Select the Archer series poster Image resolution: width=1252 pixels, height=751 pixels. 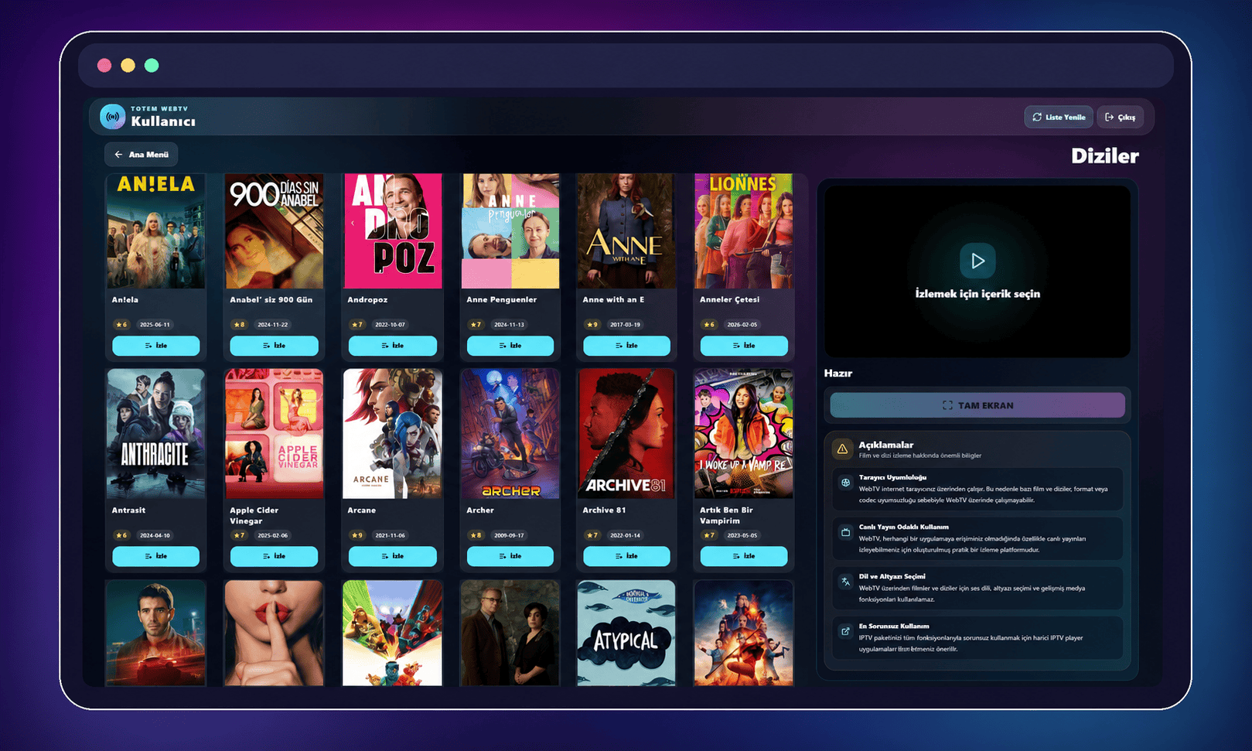point(510,434)
